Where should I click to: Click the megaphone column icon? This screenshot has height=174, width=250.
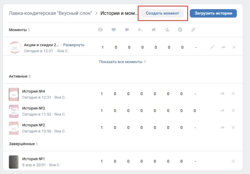click(x=154, y=30)
